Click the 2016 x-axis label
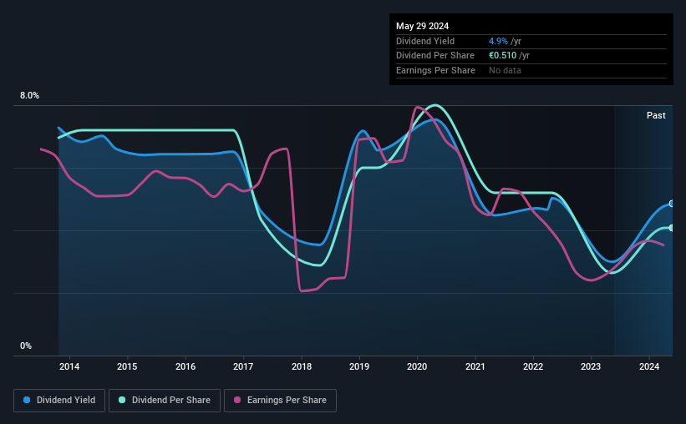Screen dimensions: 686x424 pos(185,366)
